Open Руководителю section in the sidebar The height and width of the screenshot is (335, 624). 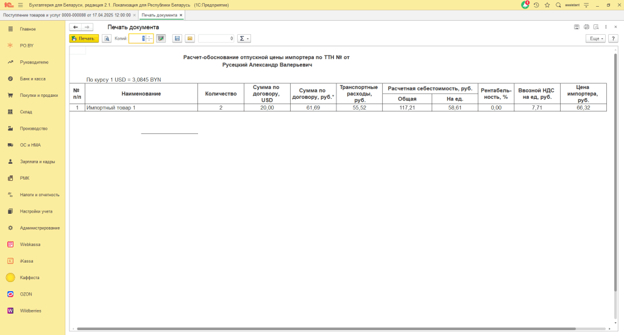click(x=34, y=63)
